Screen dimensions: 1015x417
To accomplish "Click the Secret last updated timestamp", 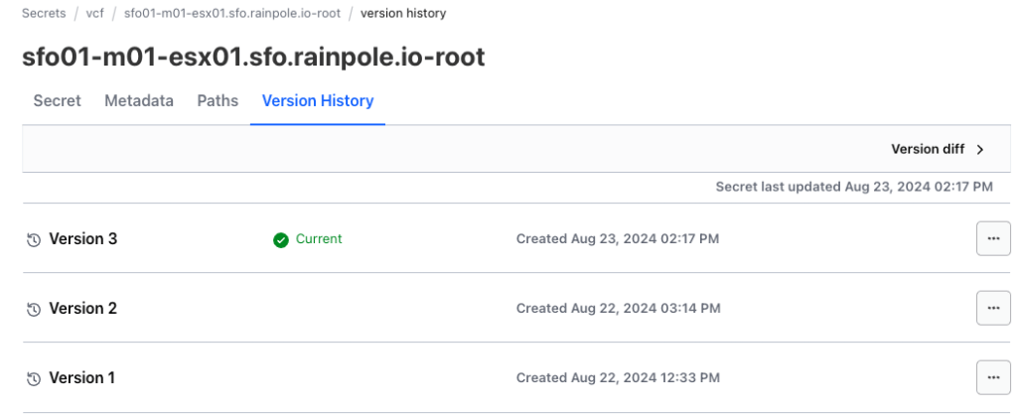I will point(853,186).
